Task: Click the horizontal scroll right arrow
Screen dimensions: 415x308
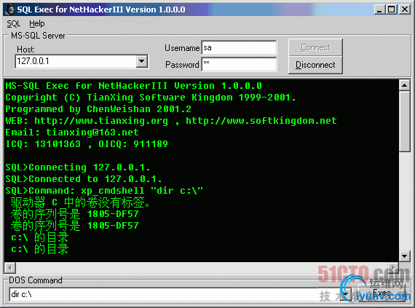Action: (x=393, y=268)
